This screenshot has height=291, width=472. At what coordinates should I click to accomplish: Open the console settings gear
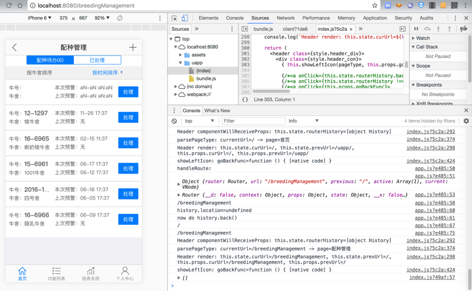466,121
